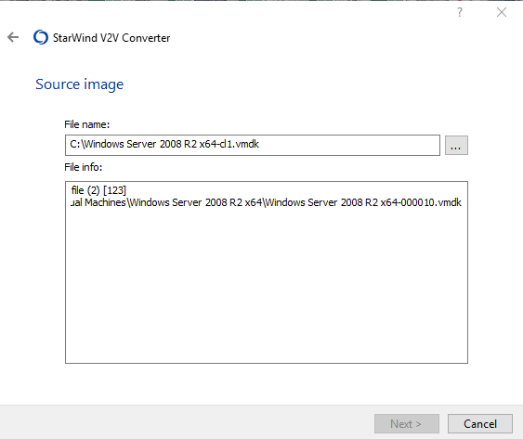Click the File name input field
The width and height of the screenshot is (523, 439).
click(253, 145)
